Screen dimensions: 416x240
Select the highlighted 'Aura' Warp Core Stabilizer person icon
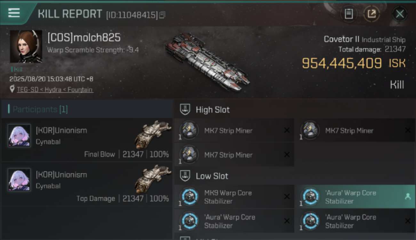[408, 197]
